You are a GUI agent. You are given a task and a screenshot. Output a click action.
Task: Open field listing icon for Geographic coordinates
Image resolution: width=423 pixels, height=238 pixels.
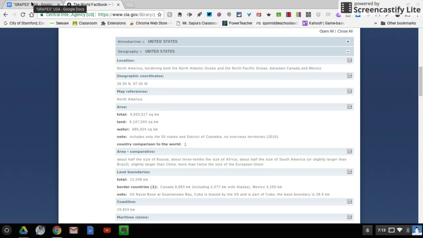tap(349, 76)
